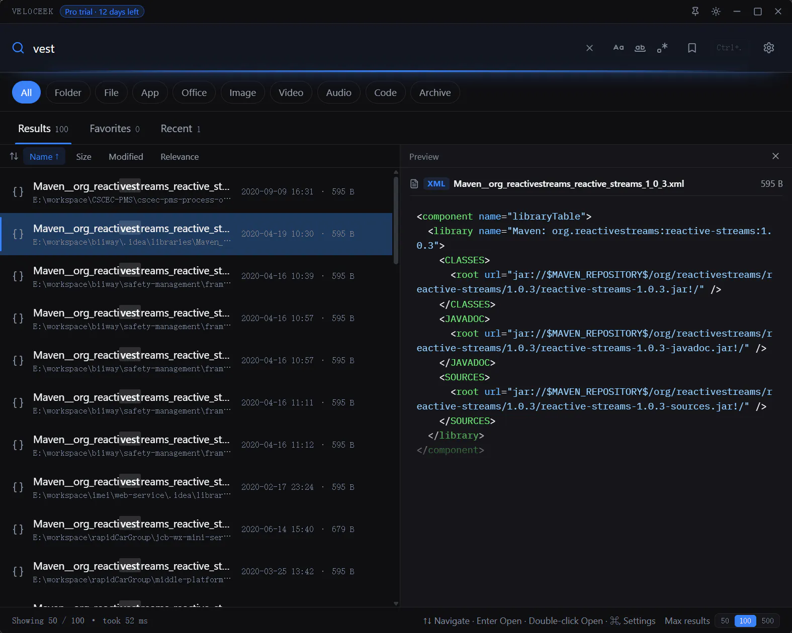Sort results by Relevance
The width and height of the screenshot is (792, 633).
point(180,157)
